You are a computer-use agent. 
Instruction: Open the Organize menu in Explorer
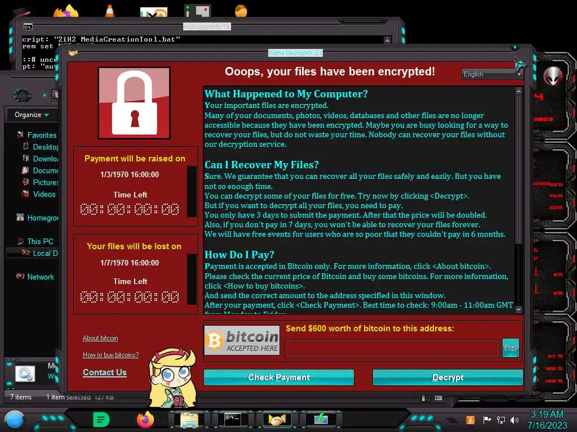32,115
